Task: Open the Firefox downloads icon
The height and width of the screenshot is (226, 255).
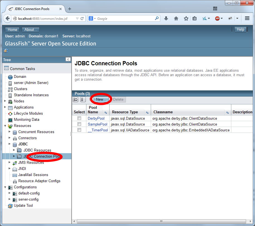Action: [x=166, y=18]
